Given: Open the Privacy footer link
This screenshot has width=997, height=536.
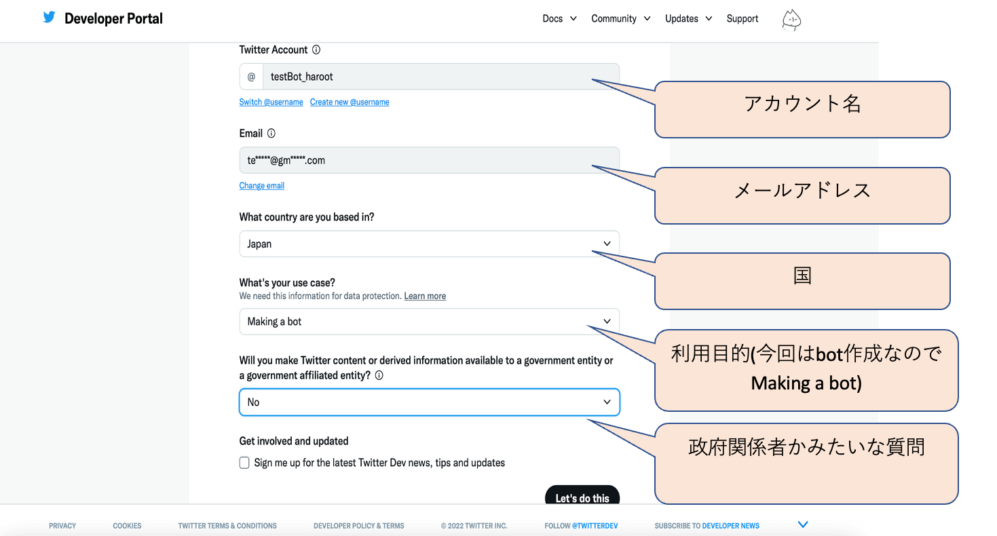Looking at the screenshot, I should pyautogui.click(x=62, y=526).
